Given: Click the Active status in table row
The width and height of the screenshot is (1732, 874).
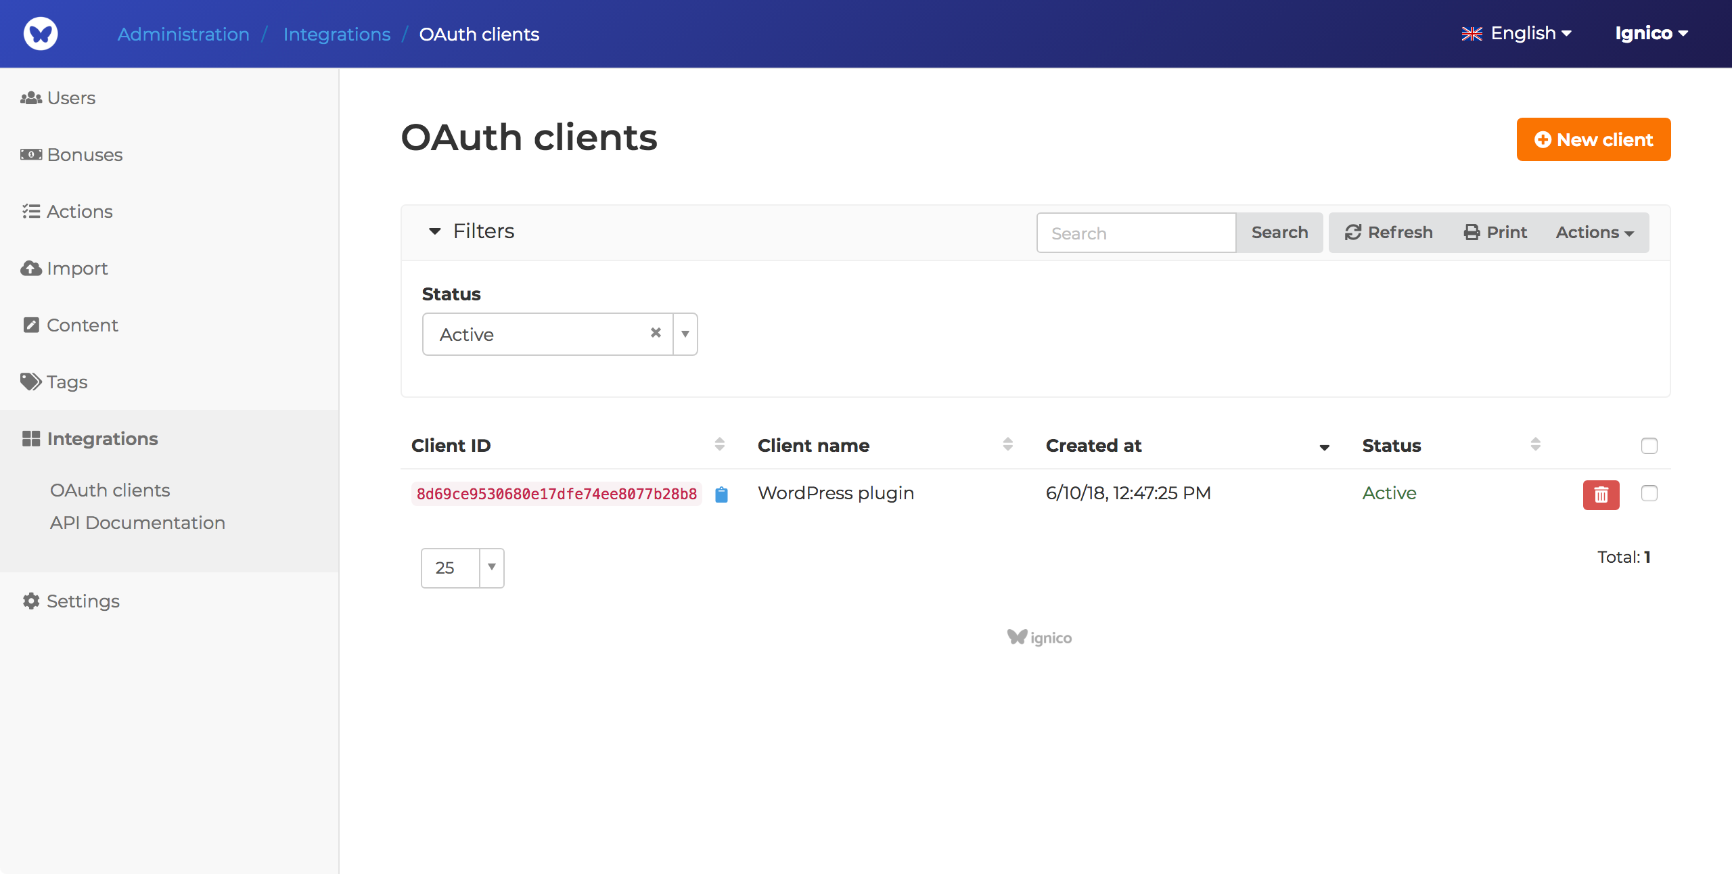Looking at the screenshot, I should (x=1390, y=493).
